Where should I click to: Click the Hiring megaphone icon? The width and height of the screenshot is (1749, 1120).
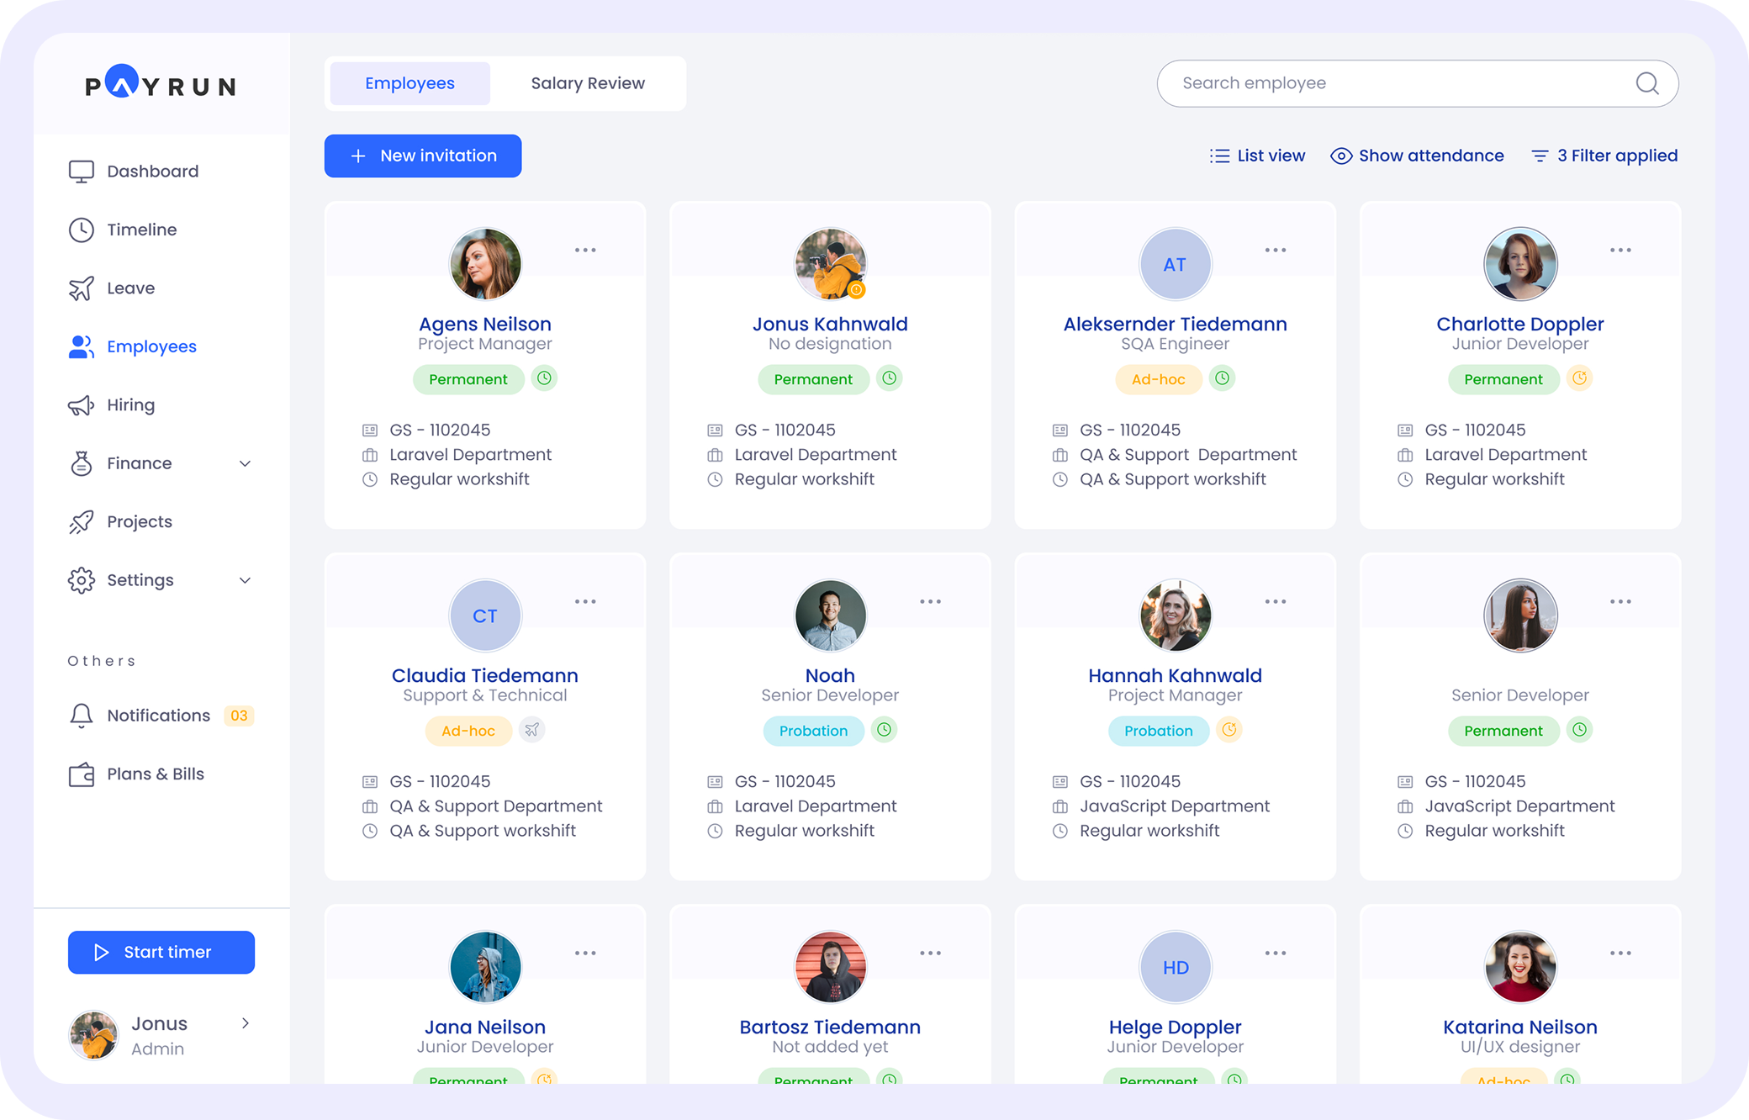(x=81, y=405)
